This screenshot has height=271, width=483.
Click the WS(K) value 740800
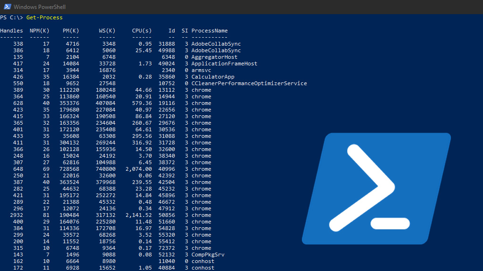[x=106, y=169]
